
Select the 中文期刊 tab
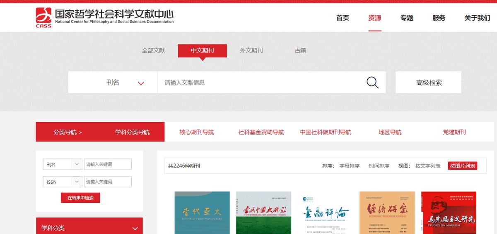[x=202, y=50]
